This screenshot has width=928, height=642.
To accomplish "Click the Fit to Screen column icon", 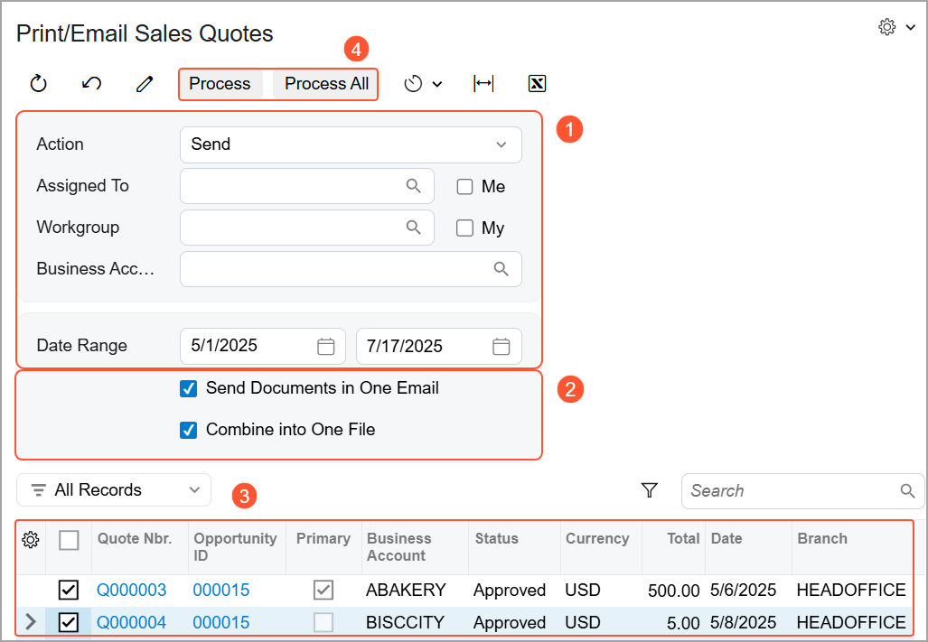I will pyautogui.click(x=483, y=84).
